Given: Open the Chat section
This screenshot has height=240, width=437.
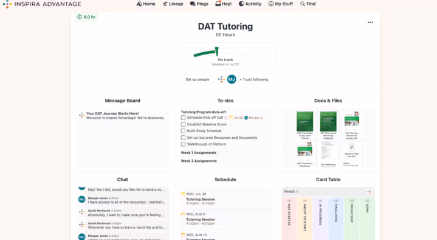Looking at the screenshot, I should 123,179.
